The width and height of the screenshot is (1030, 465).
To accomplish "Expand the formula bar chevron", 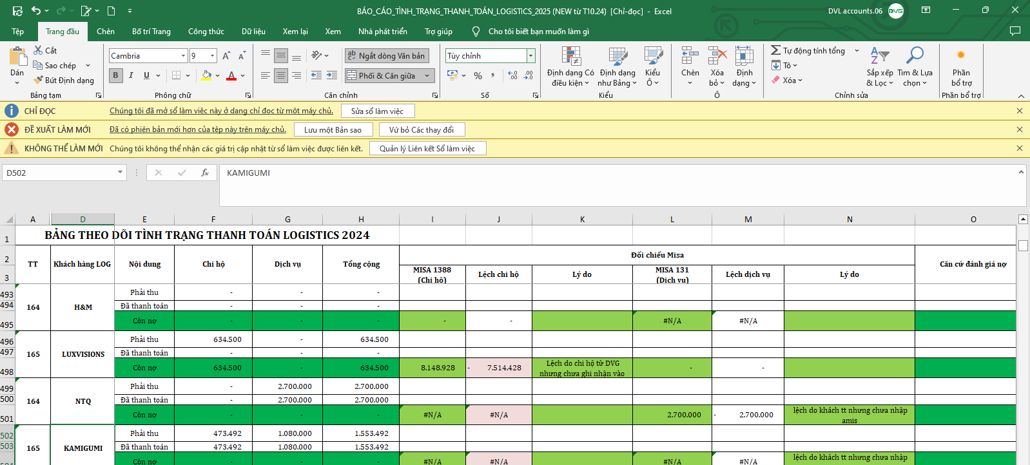I will 1021,171.
